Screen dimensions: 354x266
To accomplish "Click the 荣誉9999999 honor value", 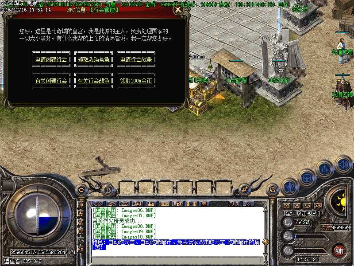I will 336,227.
